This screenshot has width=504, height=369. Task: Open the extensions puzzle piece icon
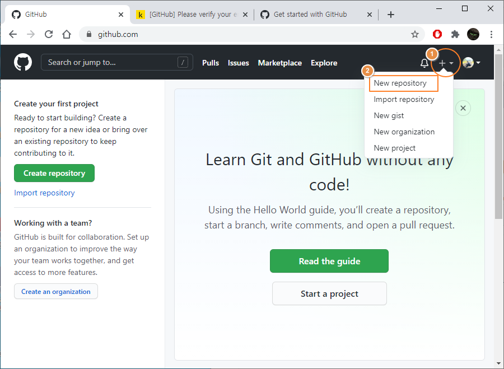coord(455,34)
